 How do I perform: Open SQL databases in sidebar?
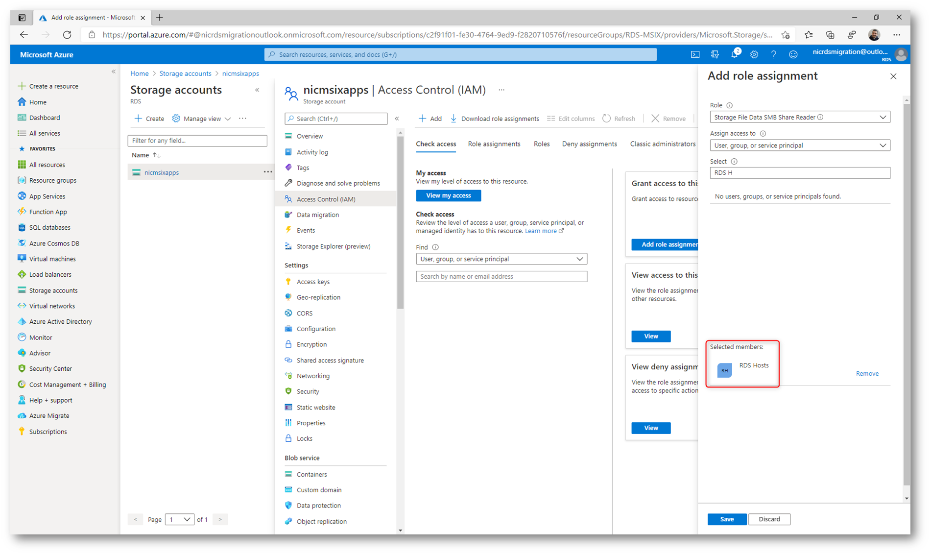pos(44,227)
